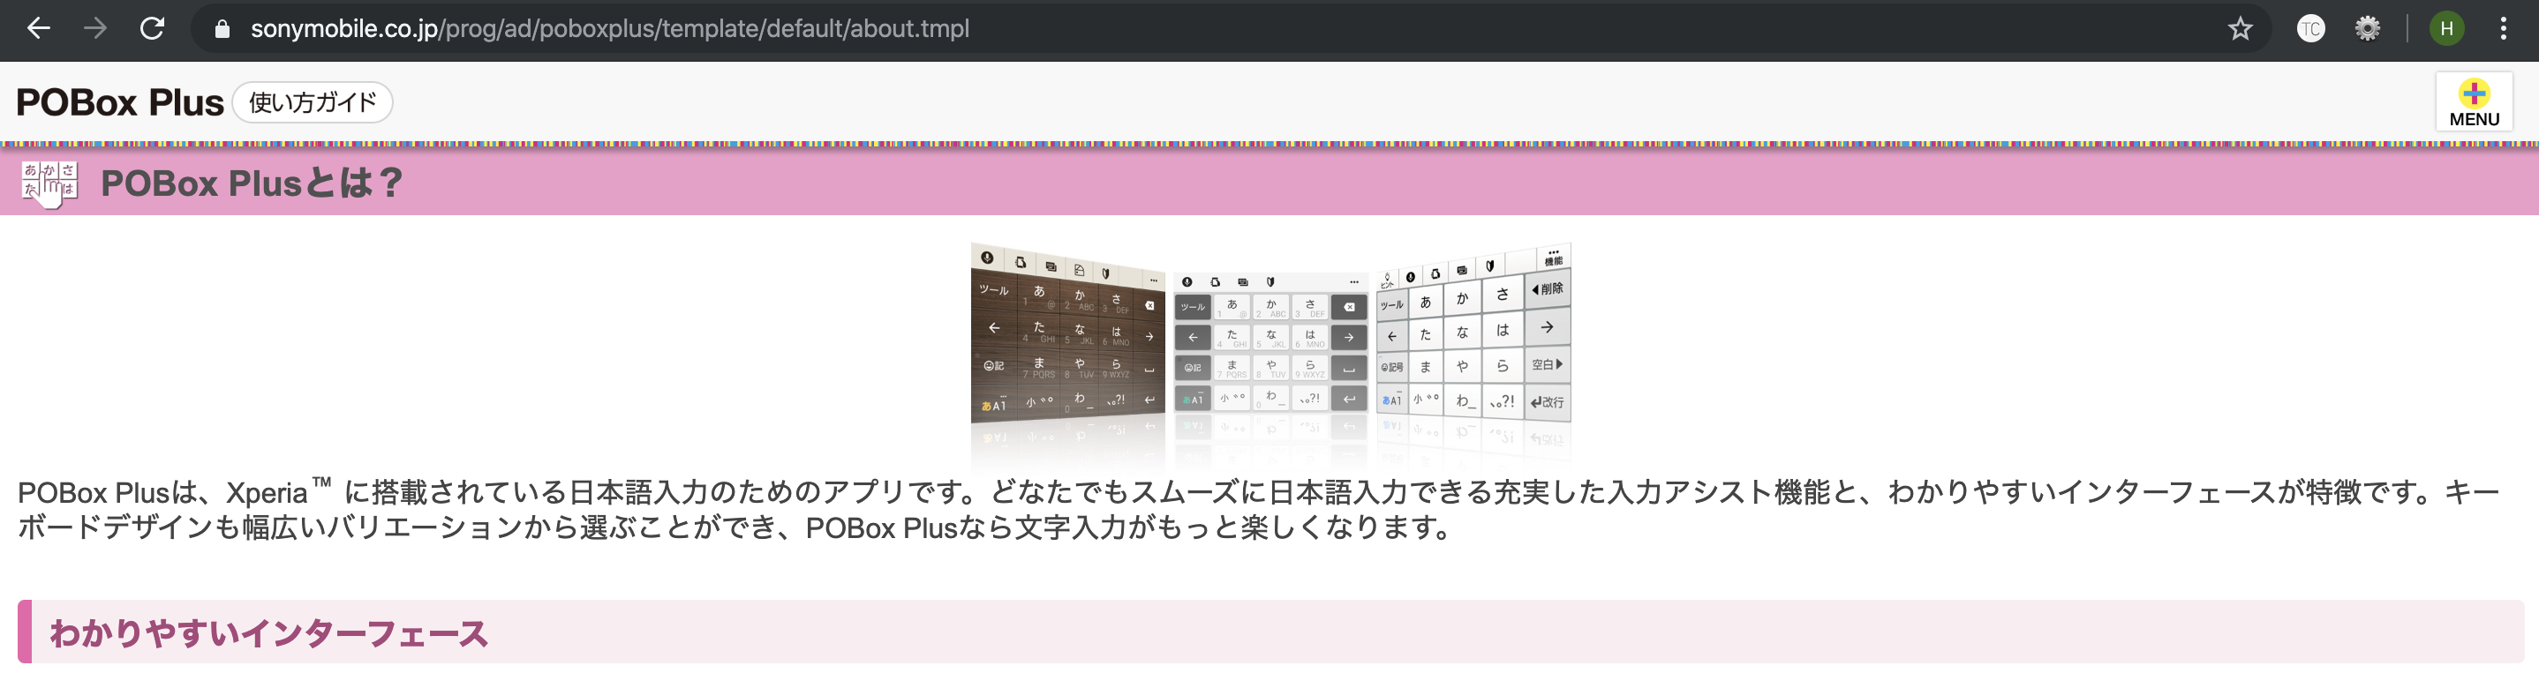The height and width of the screenshot is (688, 2539).
Task: Open the gear extension icon
Action: pos(2368,28)
